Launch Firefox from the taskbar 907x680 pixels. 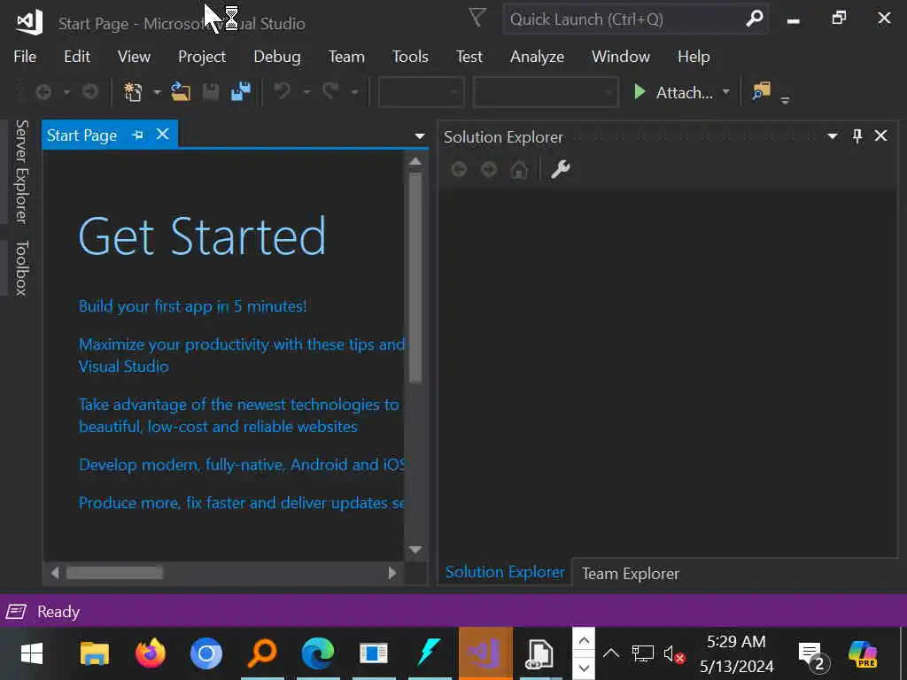tap(151, 653)
